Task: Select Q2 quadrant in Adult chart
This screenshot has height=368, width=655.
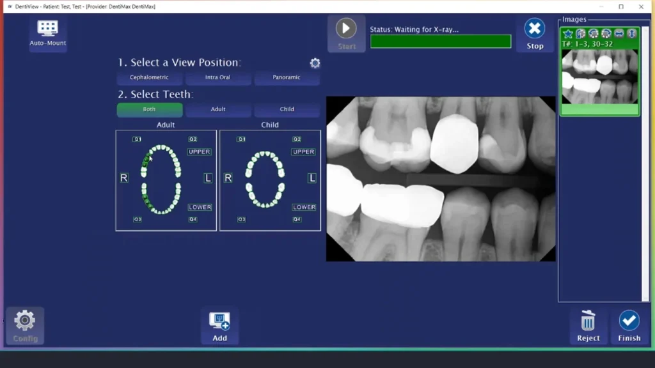Action: click(193, 139)
